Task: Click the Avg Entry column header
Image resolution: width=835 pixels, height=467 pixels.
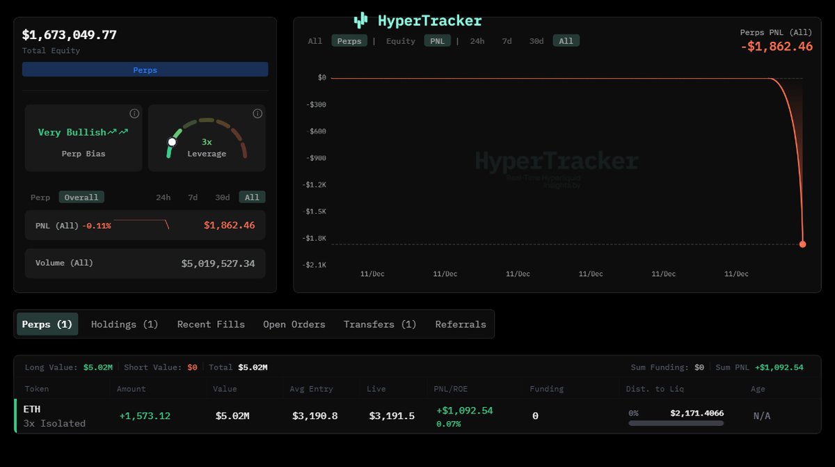Action: (311, 389)
